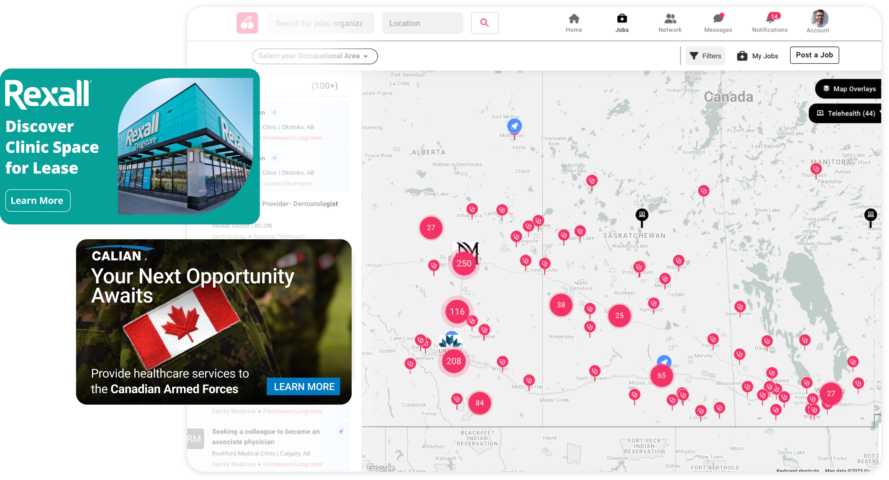
Task: Click the Location input field
Action: pyautogui.click(x=422, y=23)
